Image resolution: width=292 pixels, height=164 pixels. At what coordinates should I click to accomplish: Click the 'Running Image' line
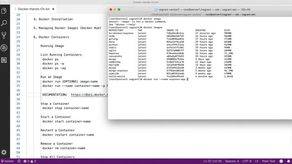52,46
